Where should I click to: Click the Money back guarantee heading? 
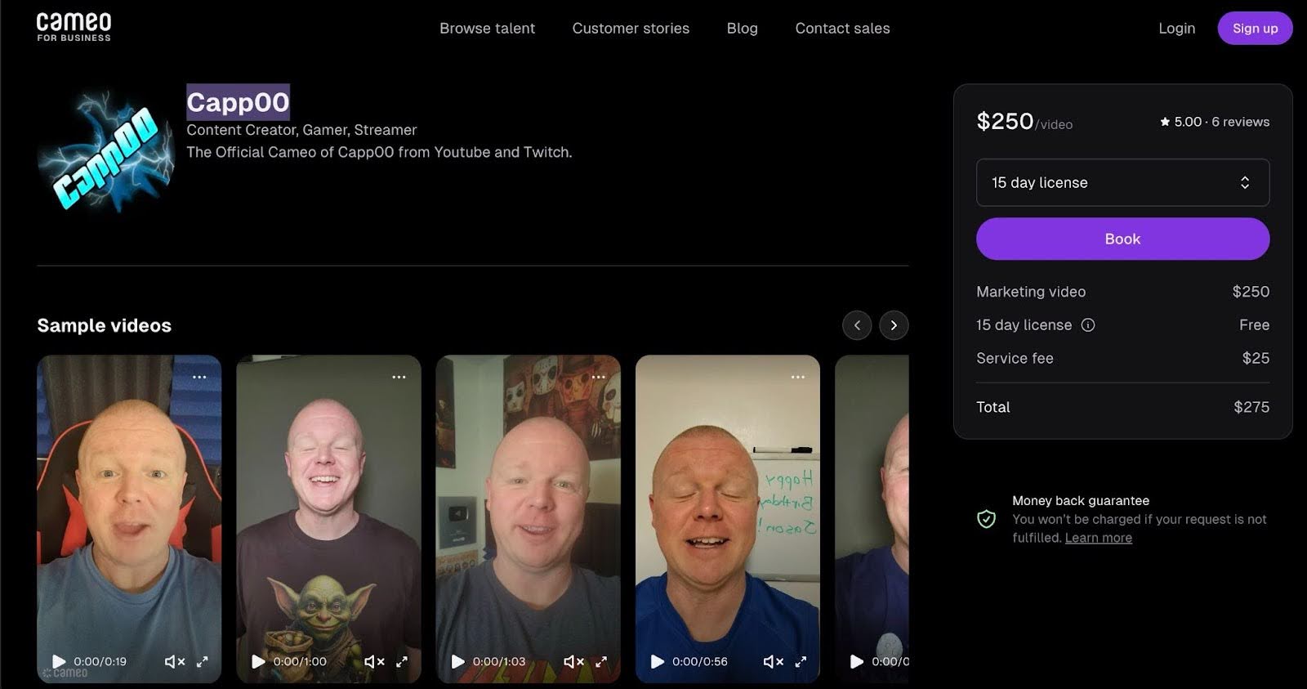[1081, 500]
